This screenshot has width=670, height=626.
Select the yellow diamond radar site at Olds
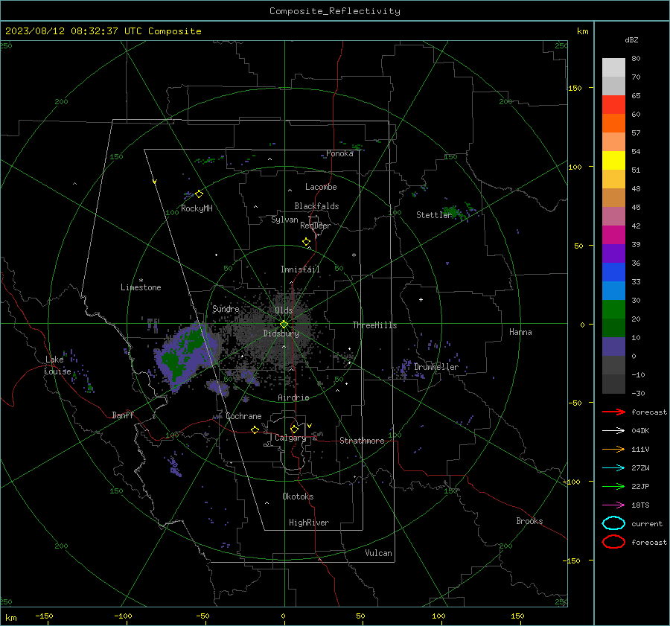click(284, 324)
